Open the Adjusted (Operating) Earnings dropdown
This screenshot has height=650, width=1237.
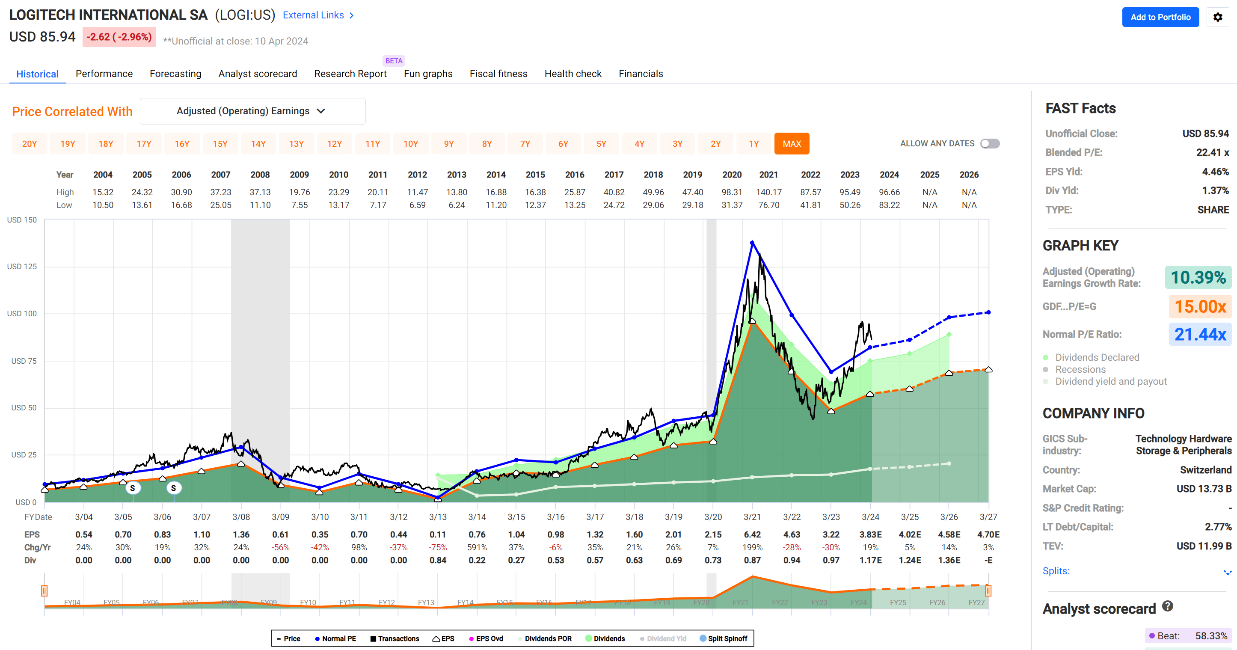252,111
